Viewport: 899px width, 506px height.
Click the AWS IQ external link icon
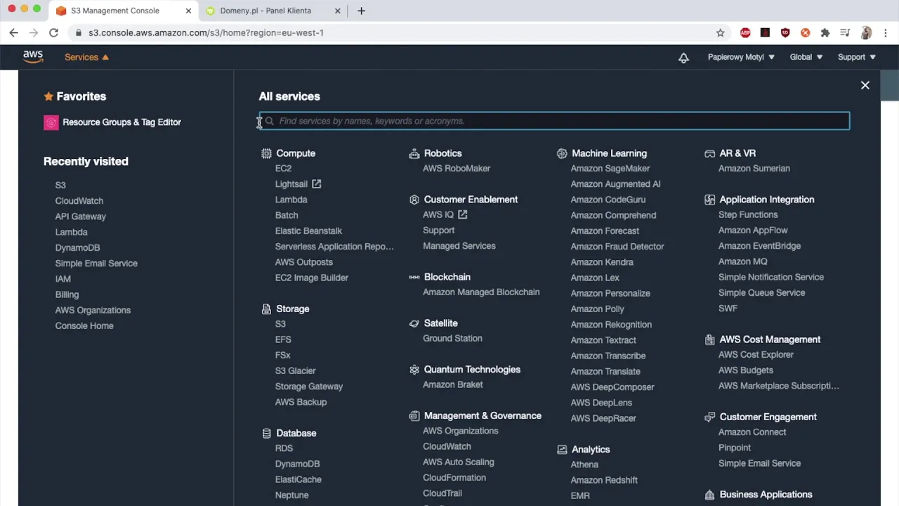pos(463,215)
